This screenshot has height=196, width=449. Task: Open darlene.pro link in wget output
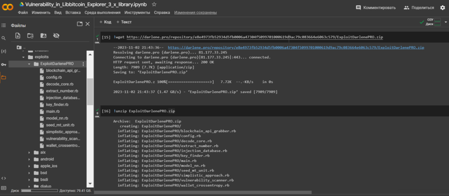coord(296,47)
